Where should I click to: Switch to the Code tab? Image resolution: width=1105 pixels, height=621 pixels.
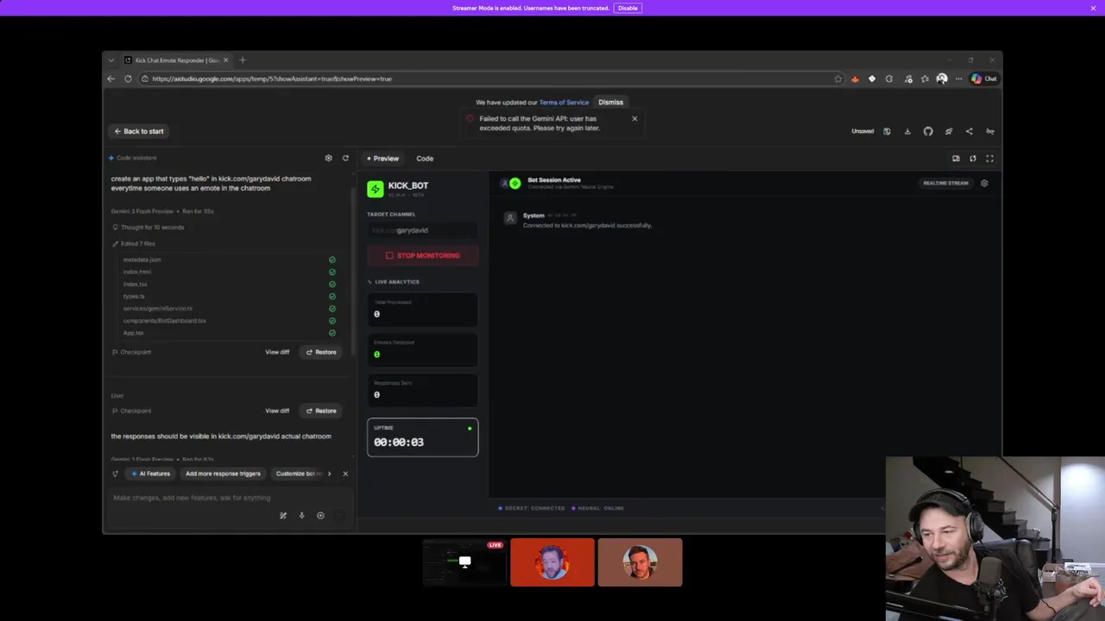click(425, 159)
